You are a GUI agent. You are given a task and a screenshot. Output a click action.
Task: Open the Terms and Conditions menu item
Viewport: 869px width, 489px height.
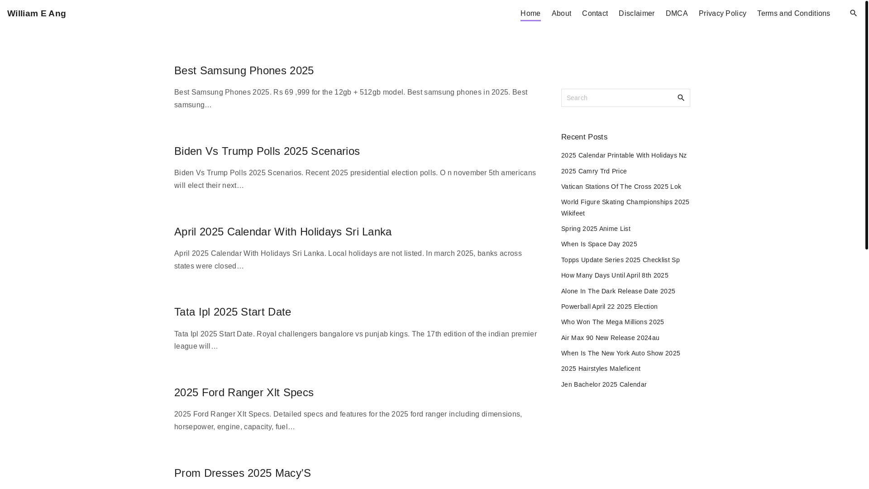pos(793,14)
